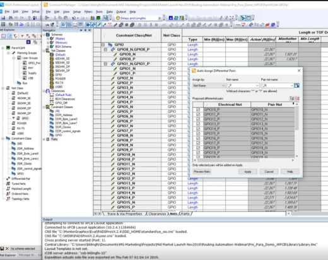Open the Output menu in Constraint Manager
The height and width of the screenshot is (260, 328).
click(121, 12)
